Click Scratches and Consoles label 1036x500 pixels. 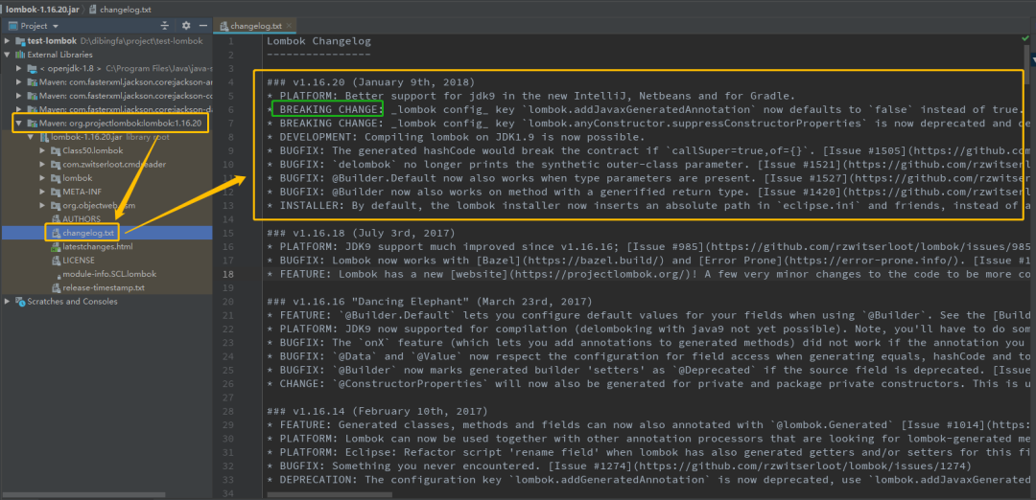[72, 302]
